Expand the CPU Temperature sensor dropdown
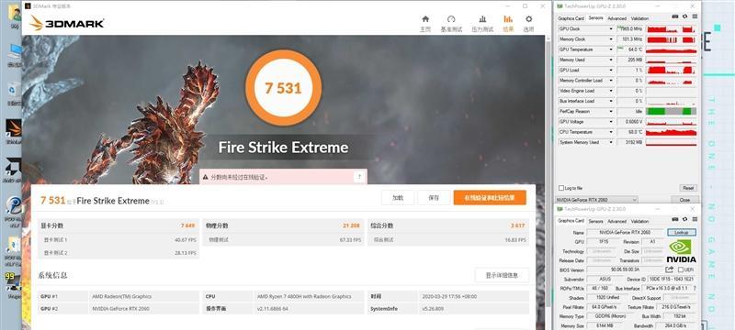 point(611,132)
